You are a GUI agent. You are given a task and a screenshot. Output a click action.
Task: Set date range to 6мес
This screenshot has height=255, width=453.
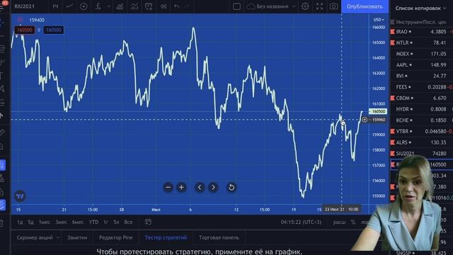78,222
